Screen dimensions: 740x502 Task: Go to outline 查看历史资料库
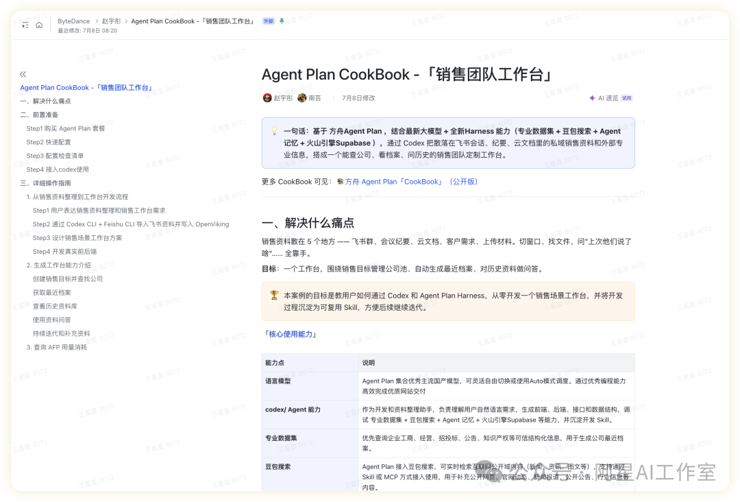click(56, 307)
